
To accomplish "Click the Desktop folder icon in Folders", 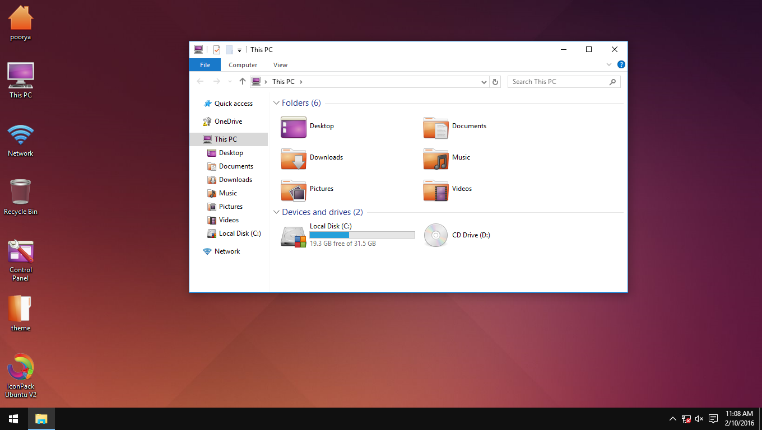I will point(294,127).
